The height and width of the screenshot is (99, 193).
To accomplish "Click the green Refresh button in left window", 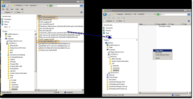I will point(50,6).
